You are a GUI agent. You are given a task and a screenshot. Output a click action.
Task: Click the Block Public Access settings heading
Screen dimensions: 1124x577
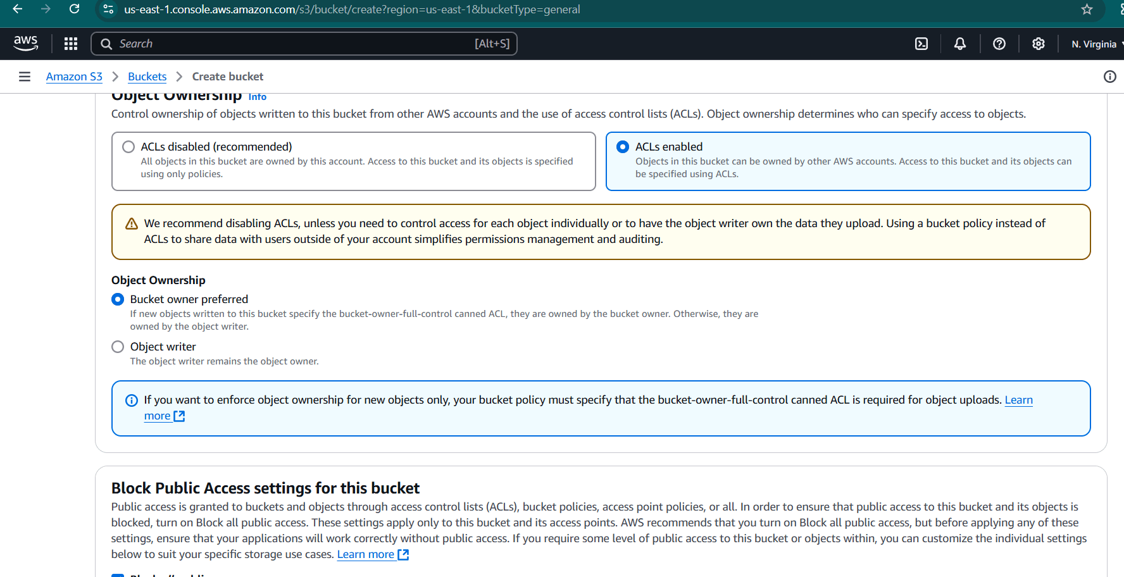click(x=265, y=488)
